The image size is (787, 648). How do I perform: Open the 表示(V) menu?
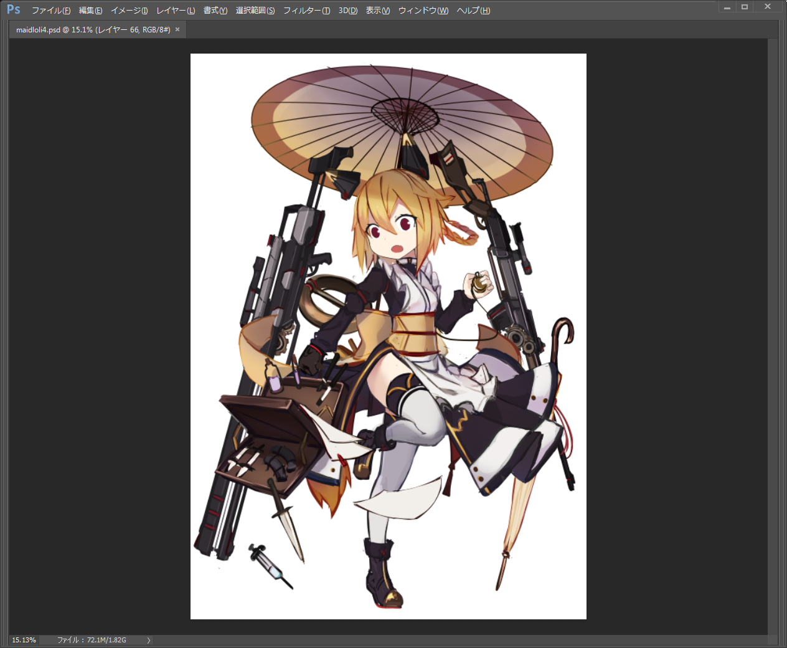tap(377, 11)
